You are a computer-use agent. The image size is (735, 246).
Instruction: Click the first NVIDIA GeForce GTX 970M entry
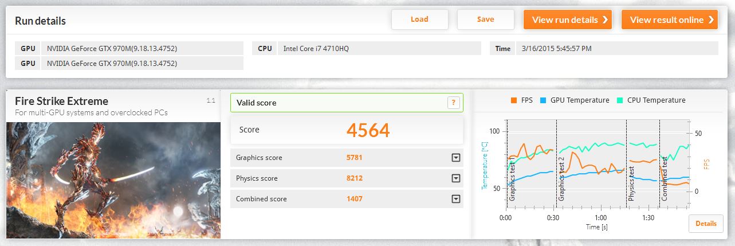112,49
